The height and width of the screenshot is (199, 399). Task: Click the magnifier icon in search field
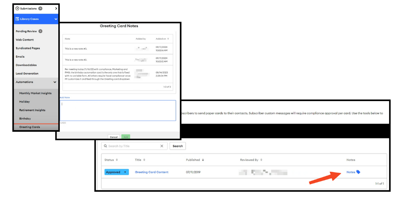pos(105,146)
